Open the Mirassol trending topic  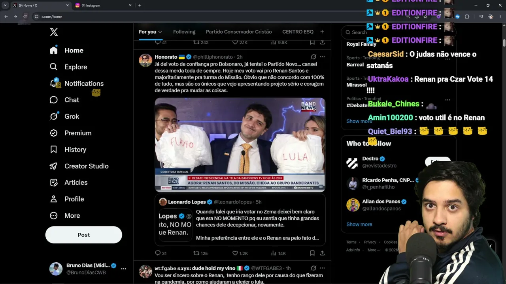click(x=356, y=85)
